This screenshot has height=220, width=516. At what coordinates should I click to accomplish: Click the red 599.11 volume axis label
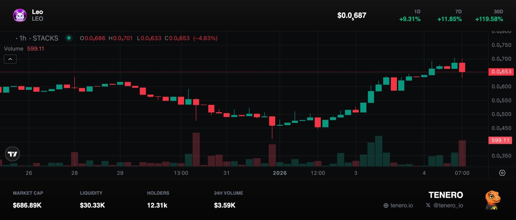click(500, 140)
